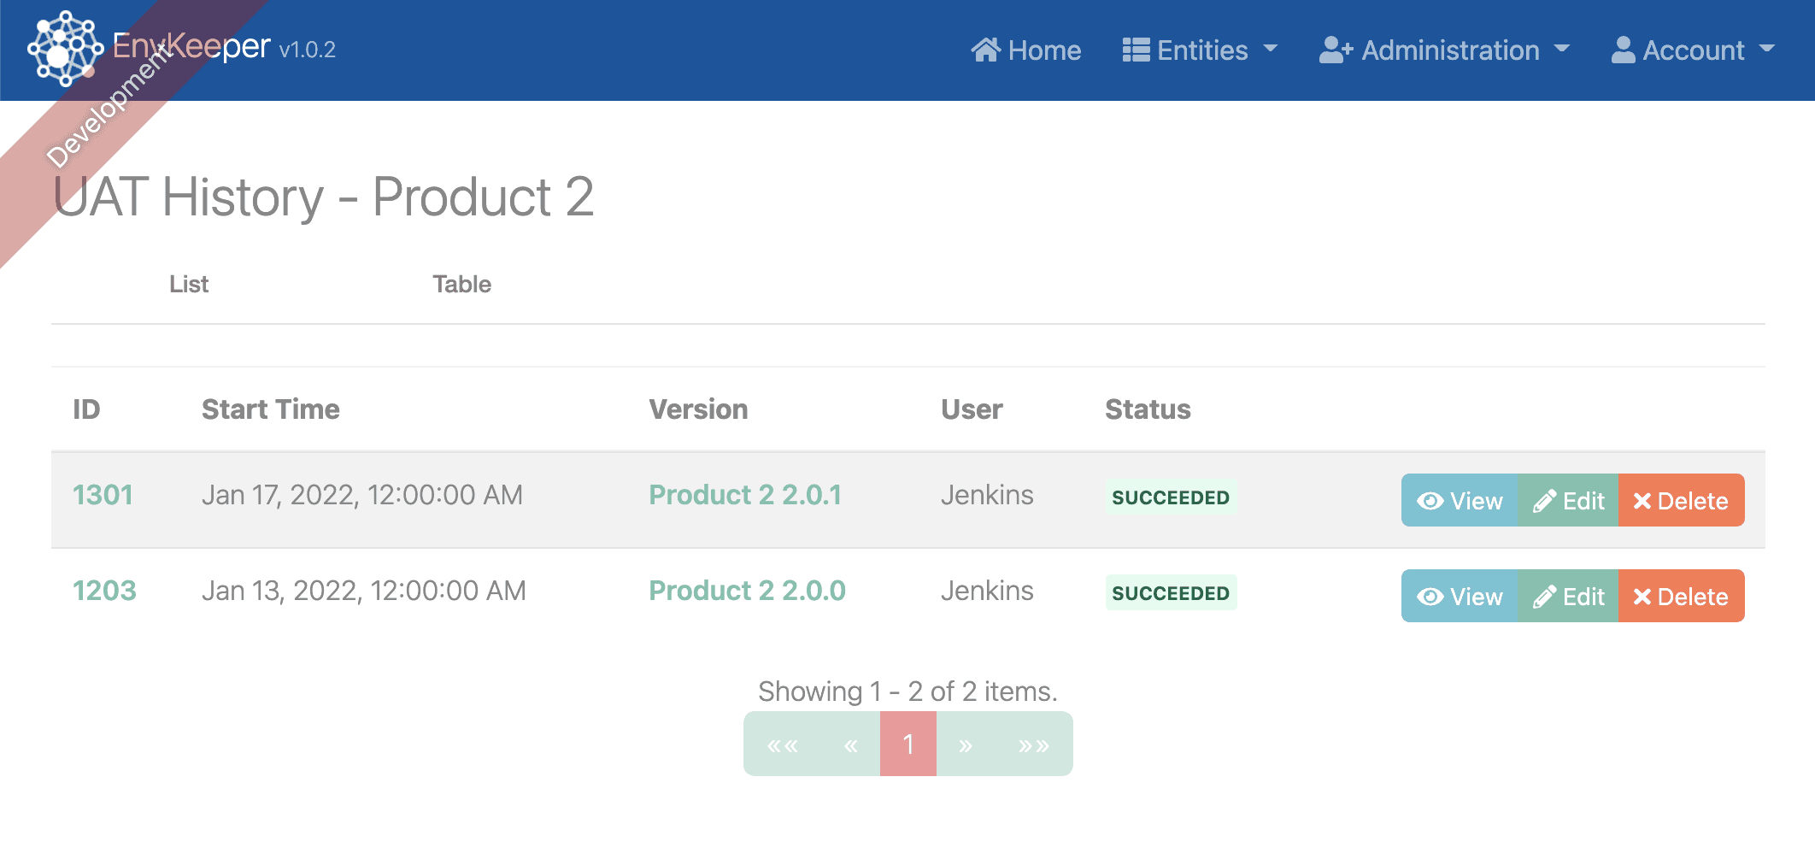Open the Account dropdown caret
This screenshot has width=1815, height=865.
click(x=1767, y=50)
